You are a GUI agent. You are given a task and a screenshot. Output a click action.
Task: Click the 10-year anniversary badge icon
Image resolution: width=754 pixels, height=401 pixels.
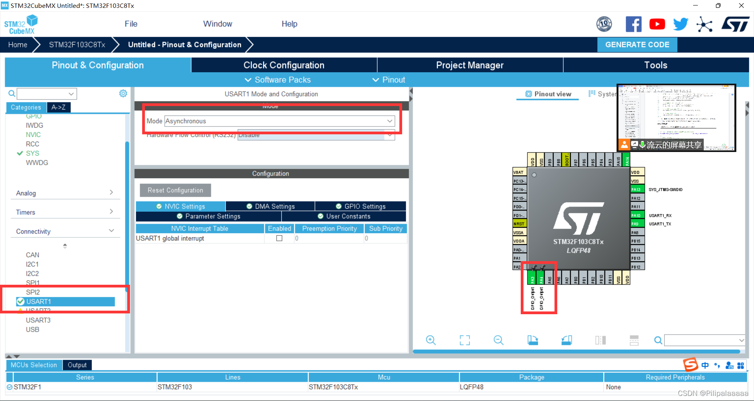(x=604, y=24)
